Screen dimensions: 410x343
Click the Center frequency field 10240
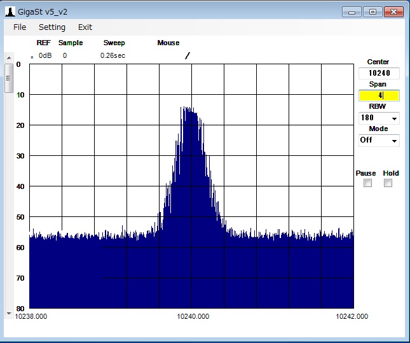pos(379,73)
